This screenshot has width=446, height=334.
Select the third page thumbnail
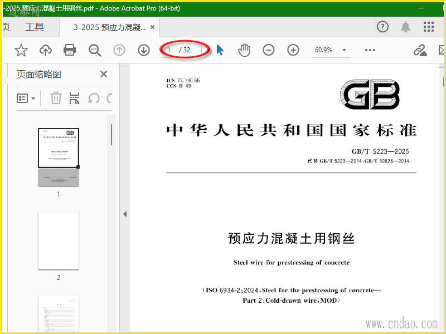click(59, 313)
